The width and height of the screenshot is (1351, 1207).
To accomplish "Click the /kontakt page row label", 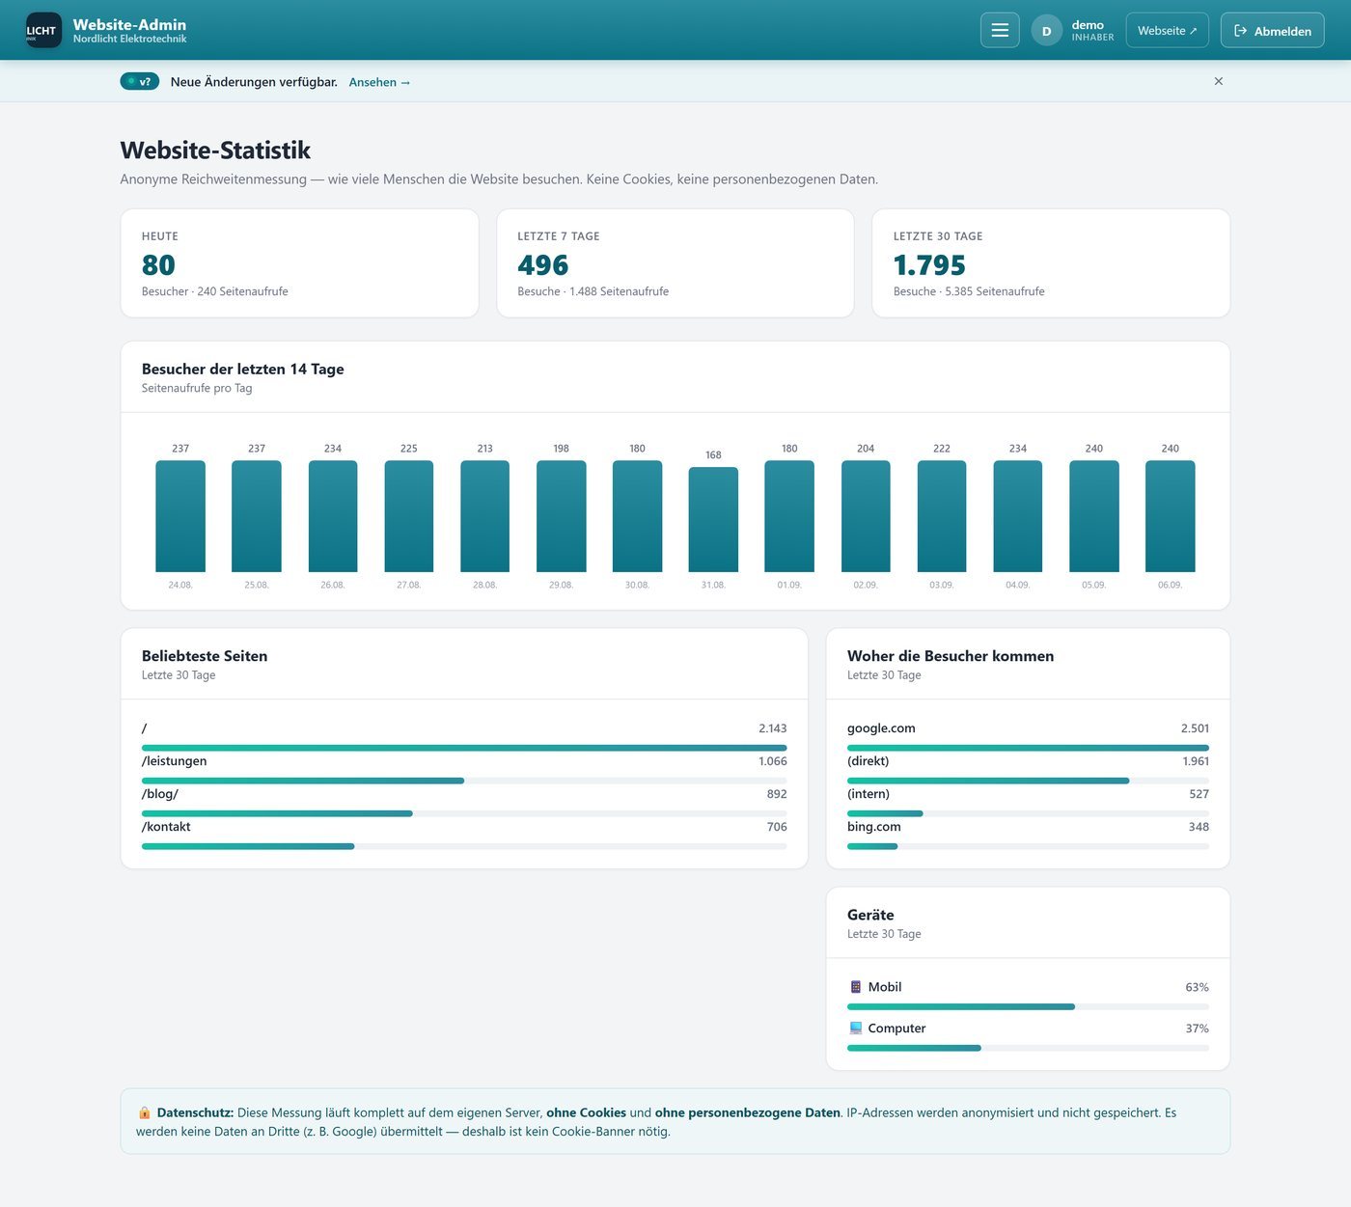I will point(166,827).
